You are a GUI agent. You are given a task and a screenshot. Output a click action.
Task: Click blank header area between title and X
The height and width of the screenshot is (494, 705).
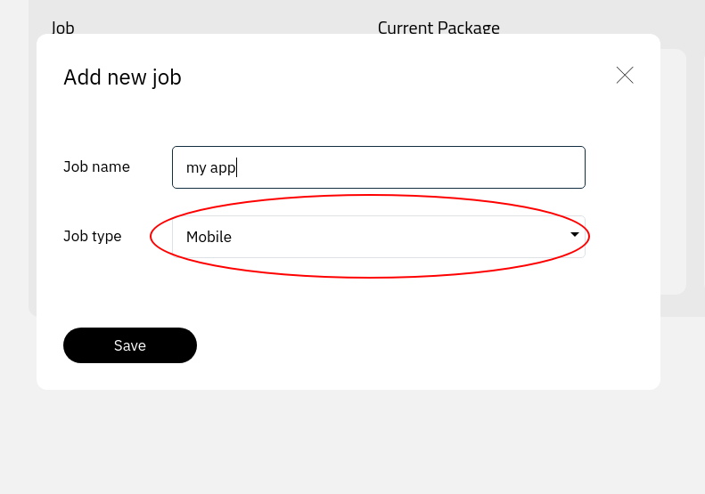[x=401, y=77]
